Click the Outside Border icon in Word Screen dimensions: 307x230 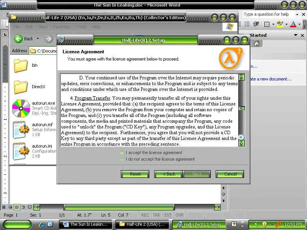[267, 24]
